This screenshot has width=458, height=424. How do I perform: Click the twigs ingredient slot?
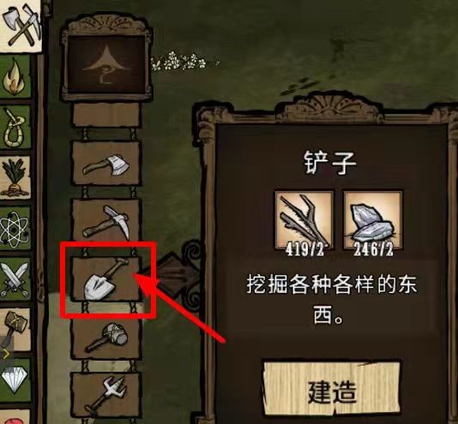[x=304, y=222]
